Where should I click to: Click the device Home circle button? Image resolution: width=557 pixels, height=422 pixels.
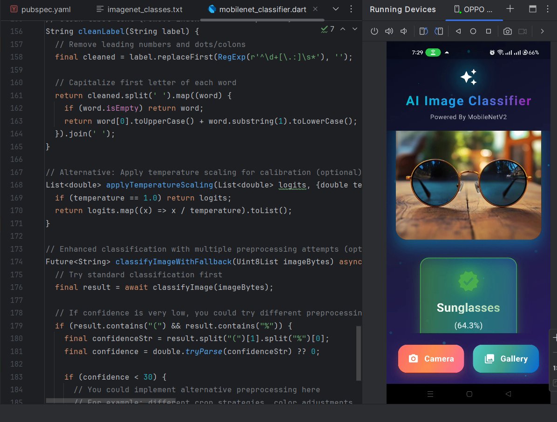[473, 31]
